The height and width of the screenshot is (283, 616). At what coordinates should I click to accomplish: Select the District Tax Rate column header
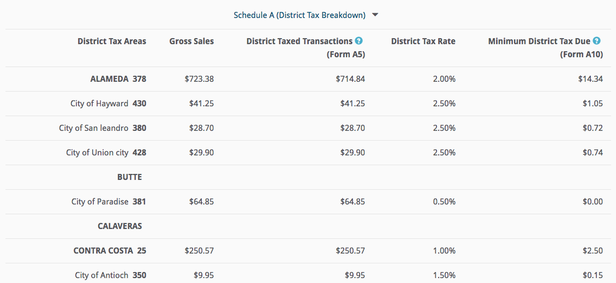click(423, 41)
